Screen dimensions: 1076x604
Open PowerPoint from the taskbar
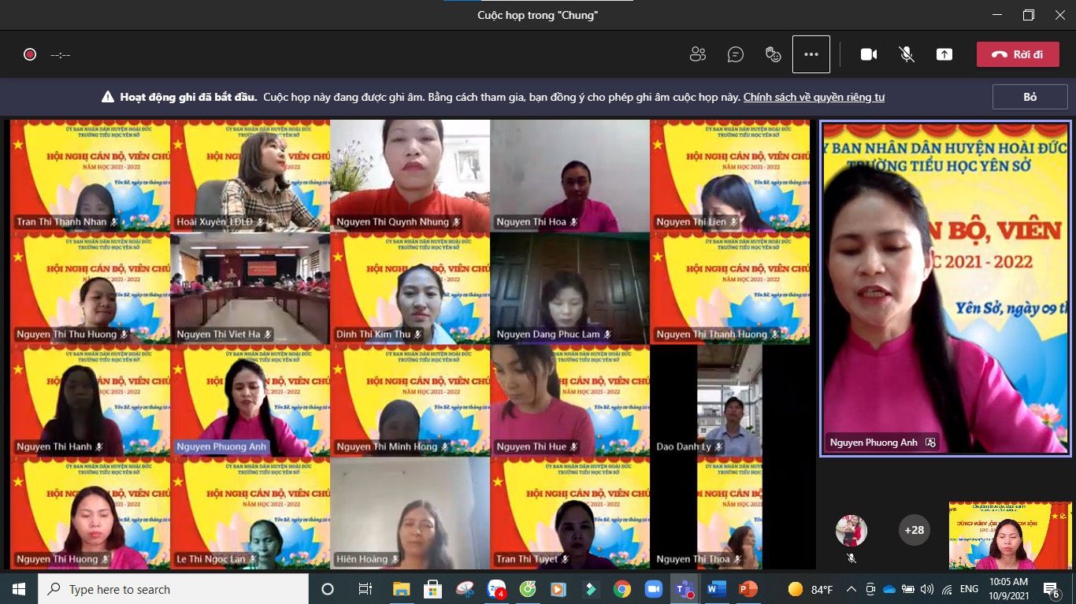tap(748, 589)
